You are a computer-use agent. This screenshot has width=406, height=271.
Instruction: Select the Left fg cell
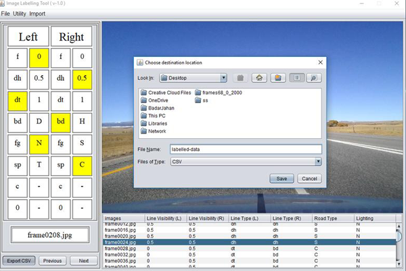pos(18,144)
